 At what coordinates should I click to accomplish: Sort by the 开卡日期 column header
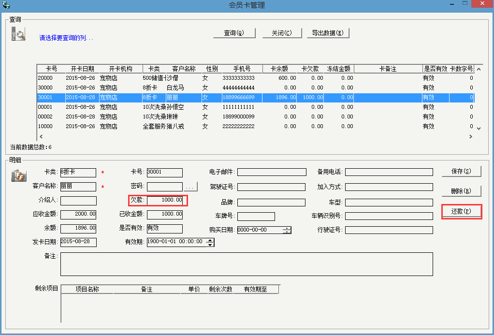pos(82,69)
